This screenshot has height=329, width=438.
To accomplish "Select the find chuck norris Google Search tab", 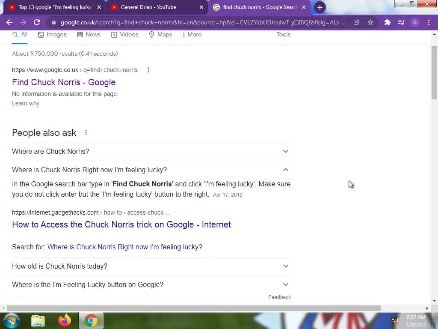I will (259, 8).
